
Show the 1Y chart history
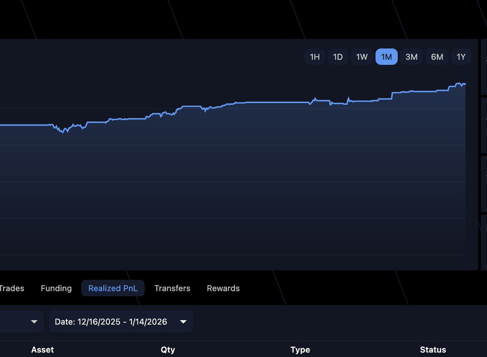coord(461,57)
